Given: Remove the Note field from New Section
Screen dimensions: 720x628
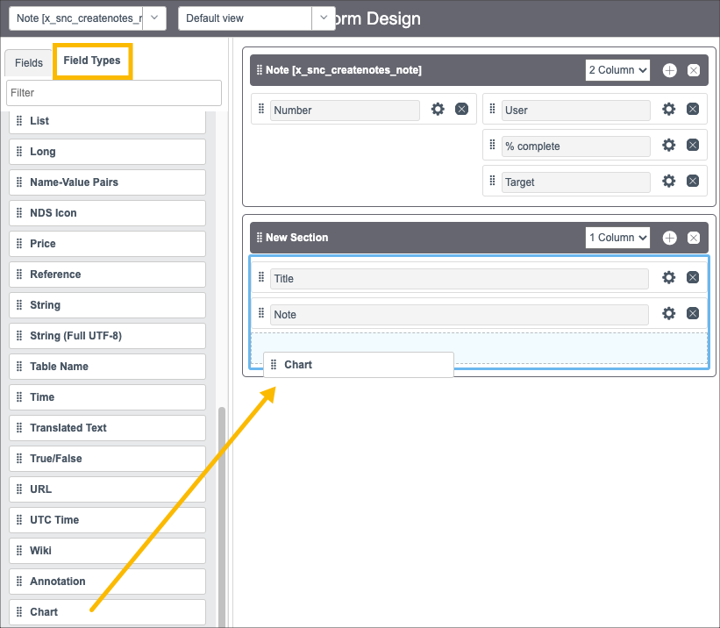Looking at the screenshot, I should pyautogui.click(x=694, y=313).
